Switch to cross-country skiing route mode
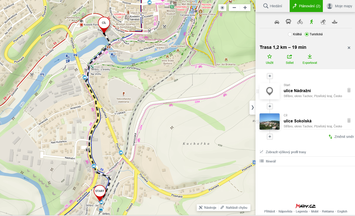The width and height of the screenshot is (355, 216). coord(323,22)
